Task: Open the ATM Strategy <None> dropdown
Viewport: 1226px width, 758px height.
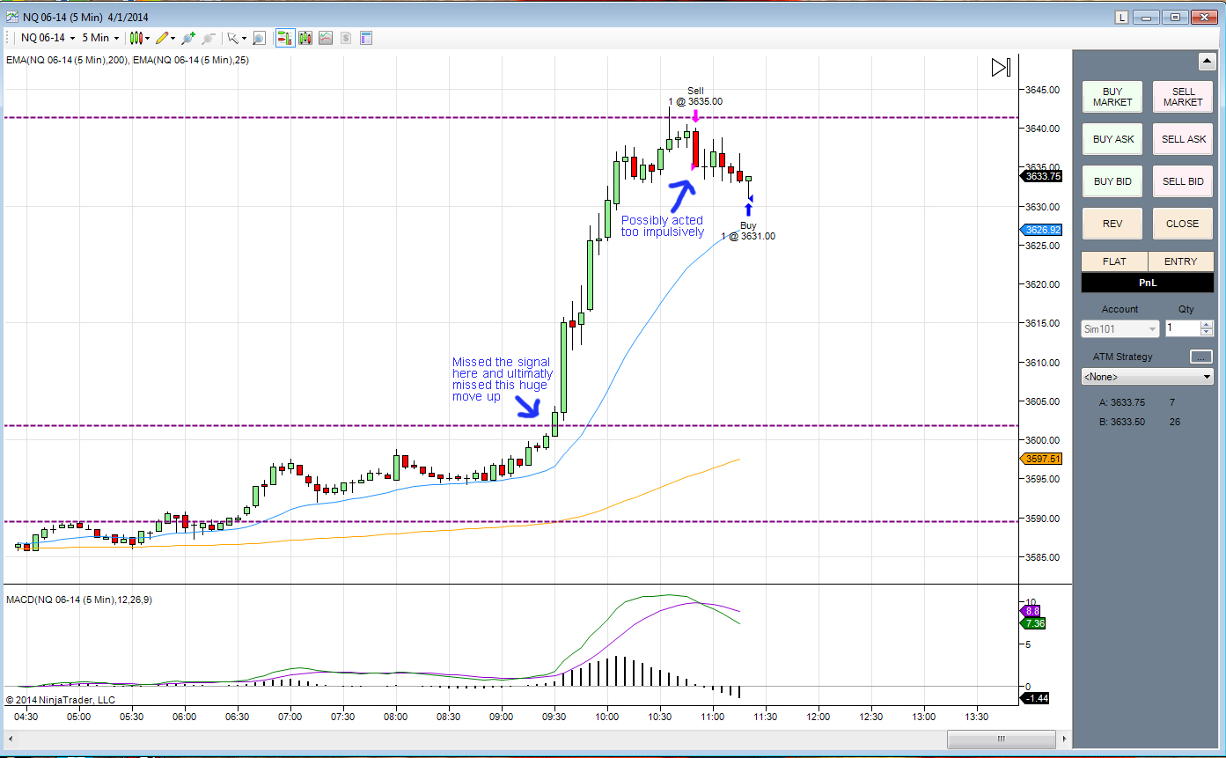Action: [1147, 376]
